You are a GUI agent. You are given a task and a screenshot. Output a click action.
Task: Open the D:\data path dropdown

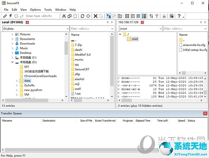coord(67,29)
